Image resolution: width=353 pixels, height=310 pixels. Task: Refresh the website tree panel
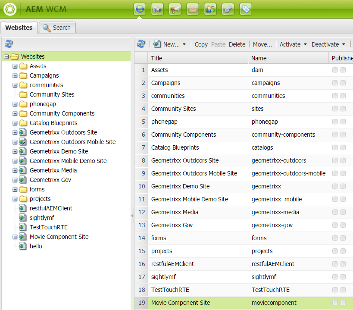coord(9,44)
